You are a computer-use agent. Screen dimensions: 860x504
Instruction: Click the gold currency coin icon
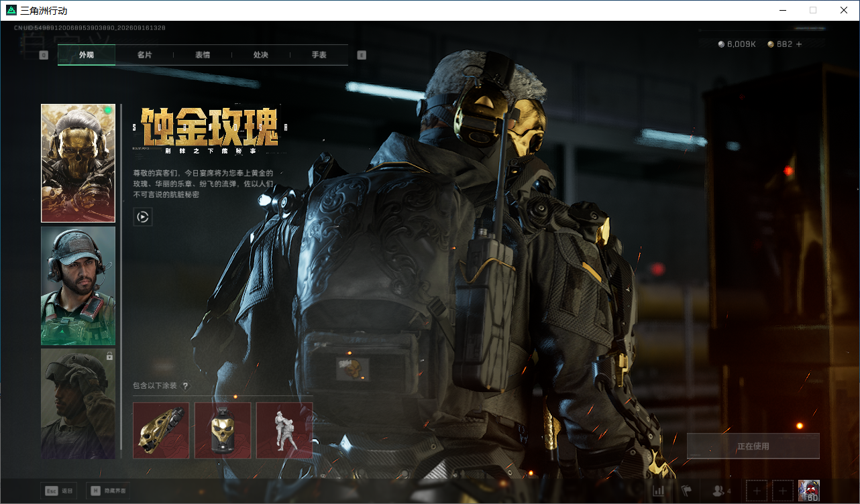(x=771, y=44)
